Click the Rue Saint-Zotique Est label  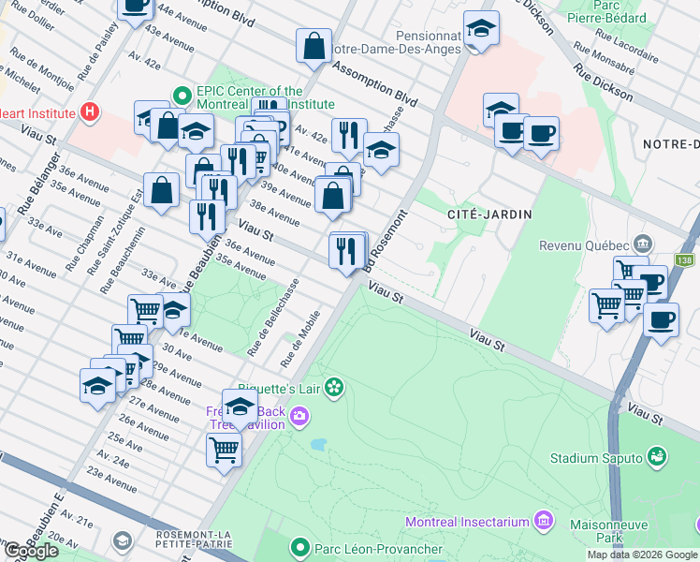click(x=115, y=232)
